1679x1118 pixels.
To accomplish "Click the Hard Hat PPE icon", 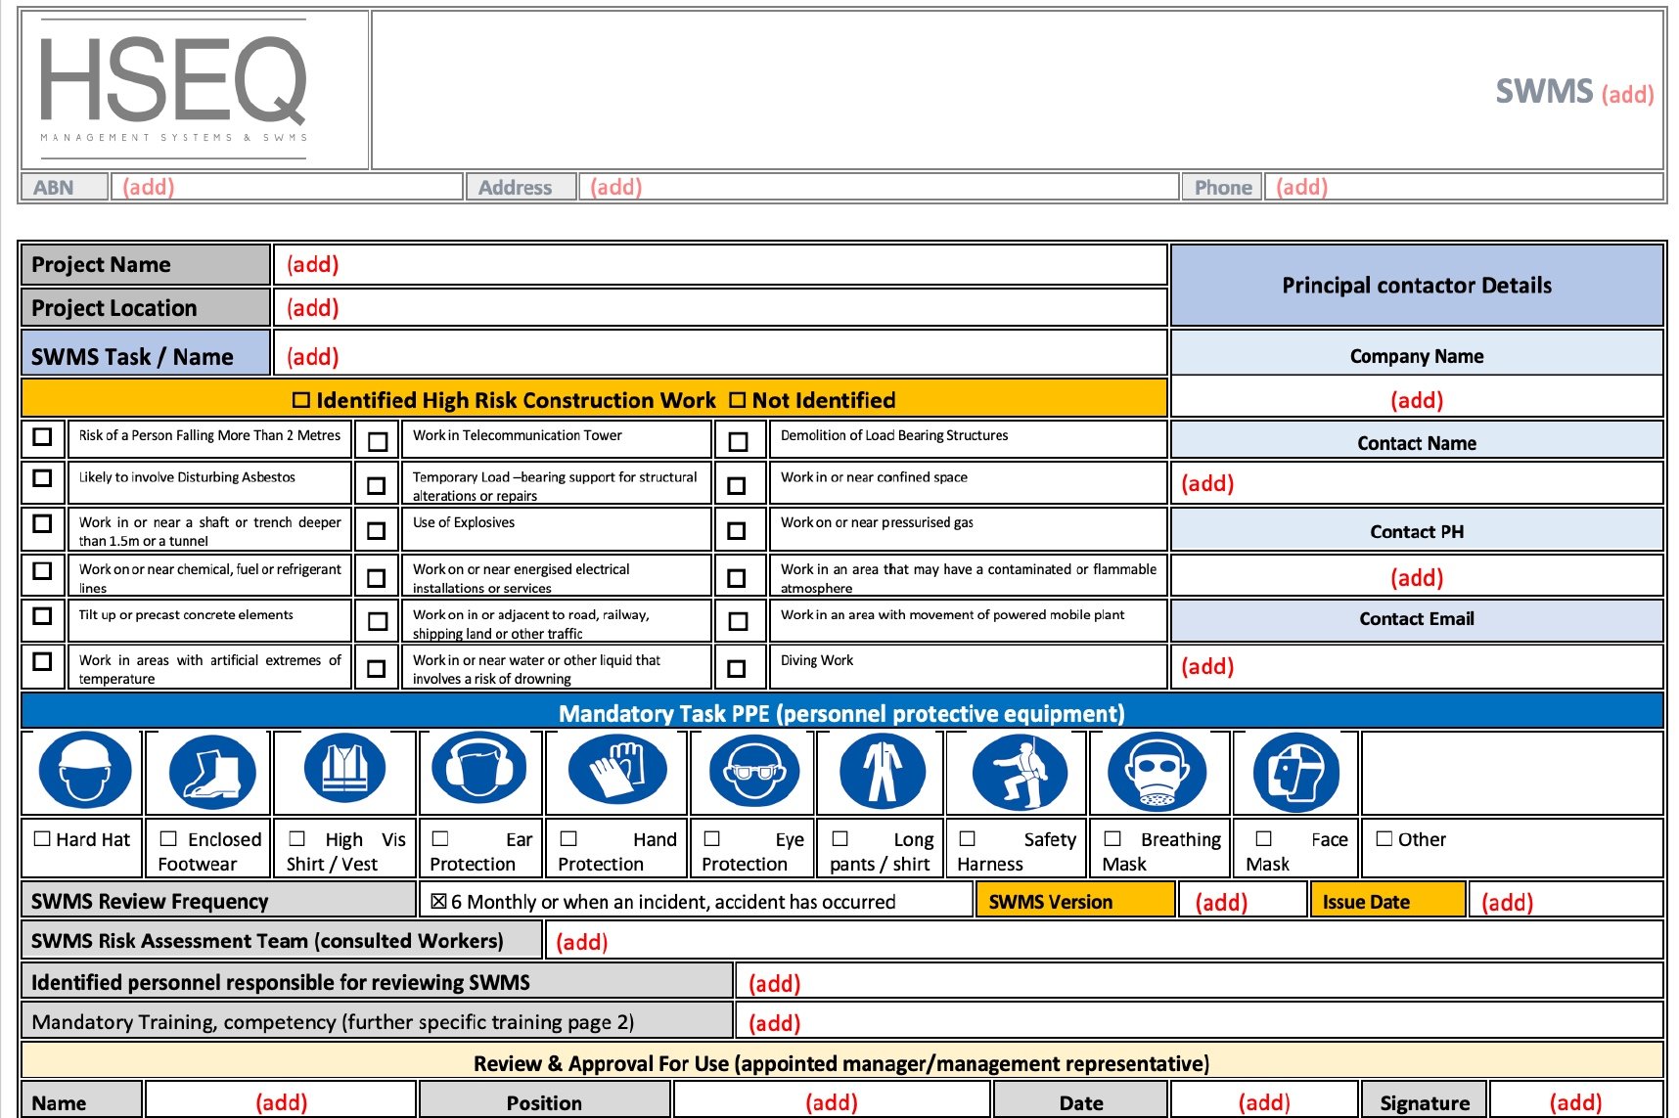I will [85, 771].
